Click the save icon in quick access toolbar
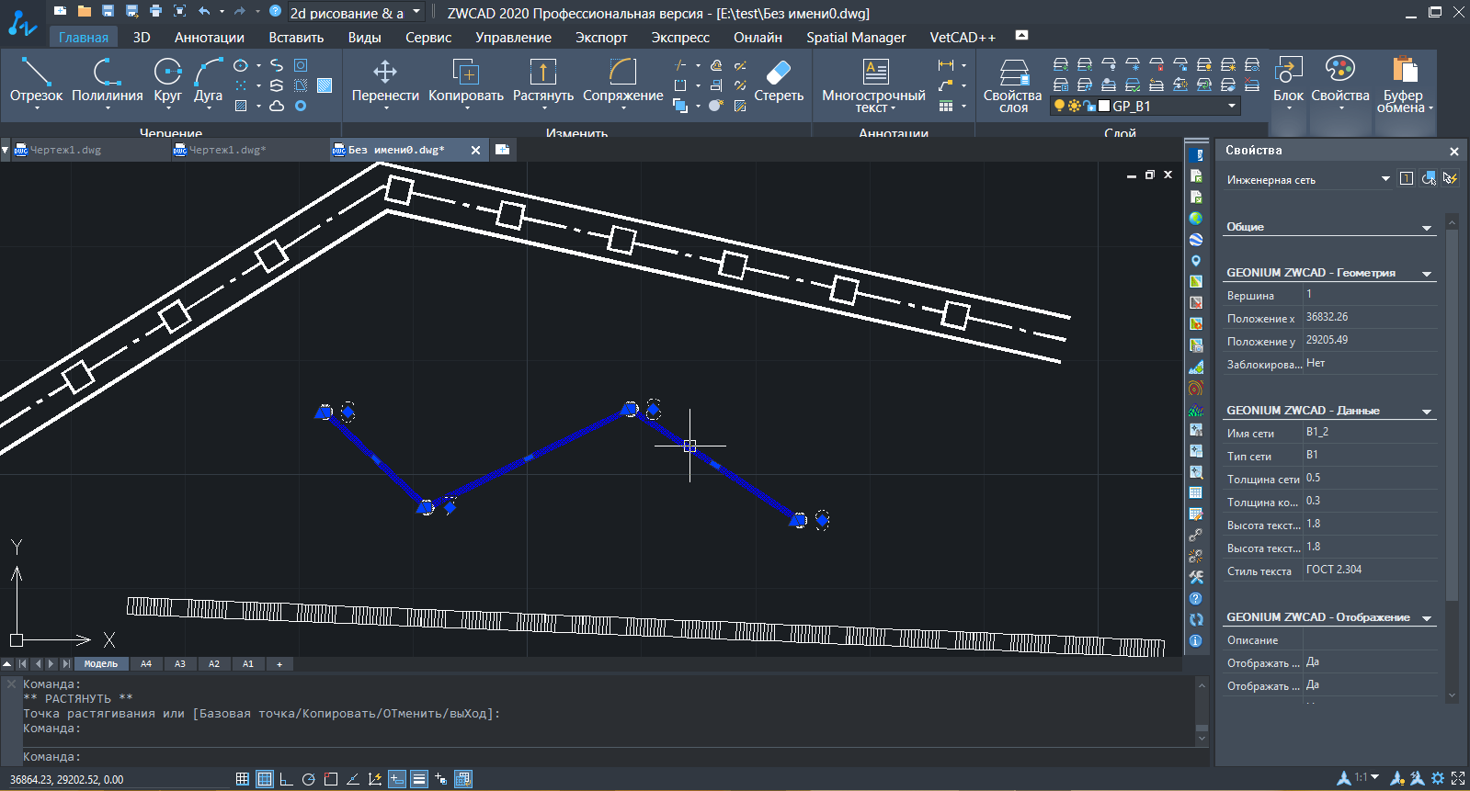Image resolution: width=1470 pixels, height=791 pixels. [x=108, y=11]
